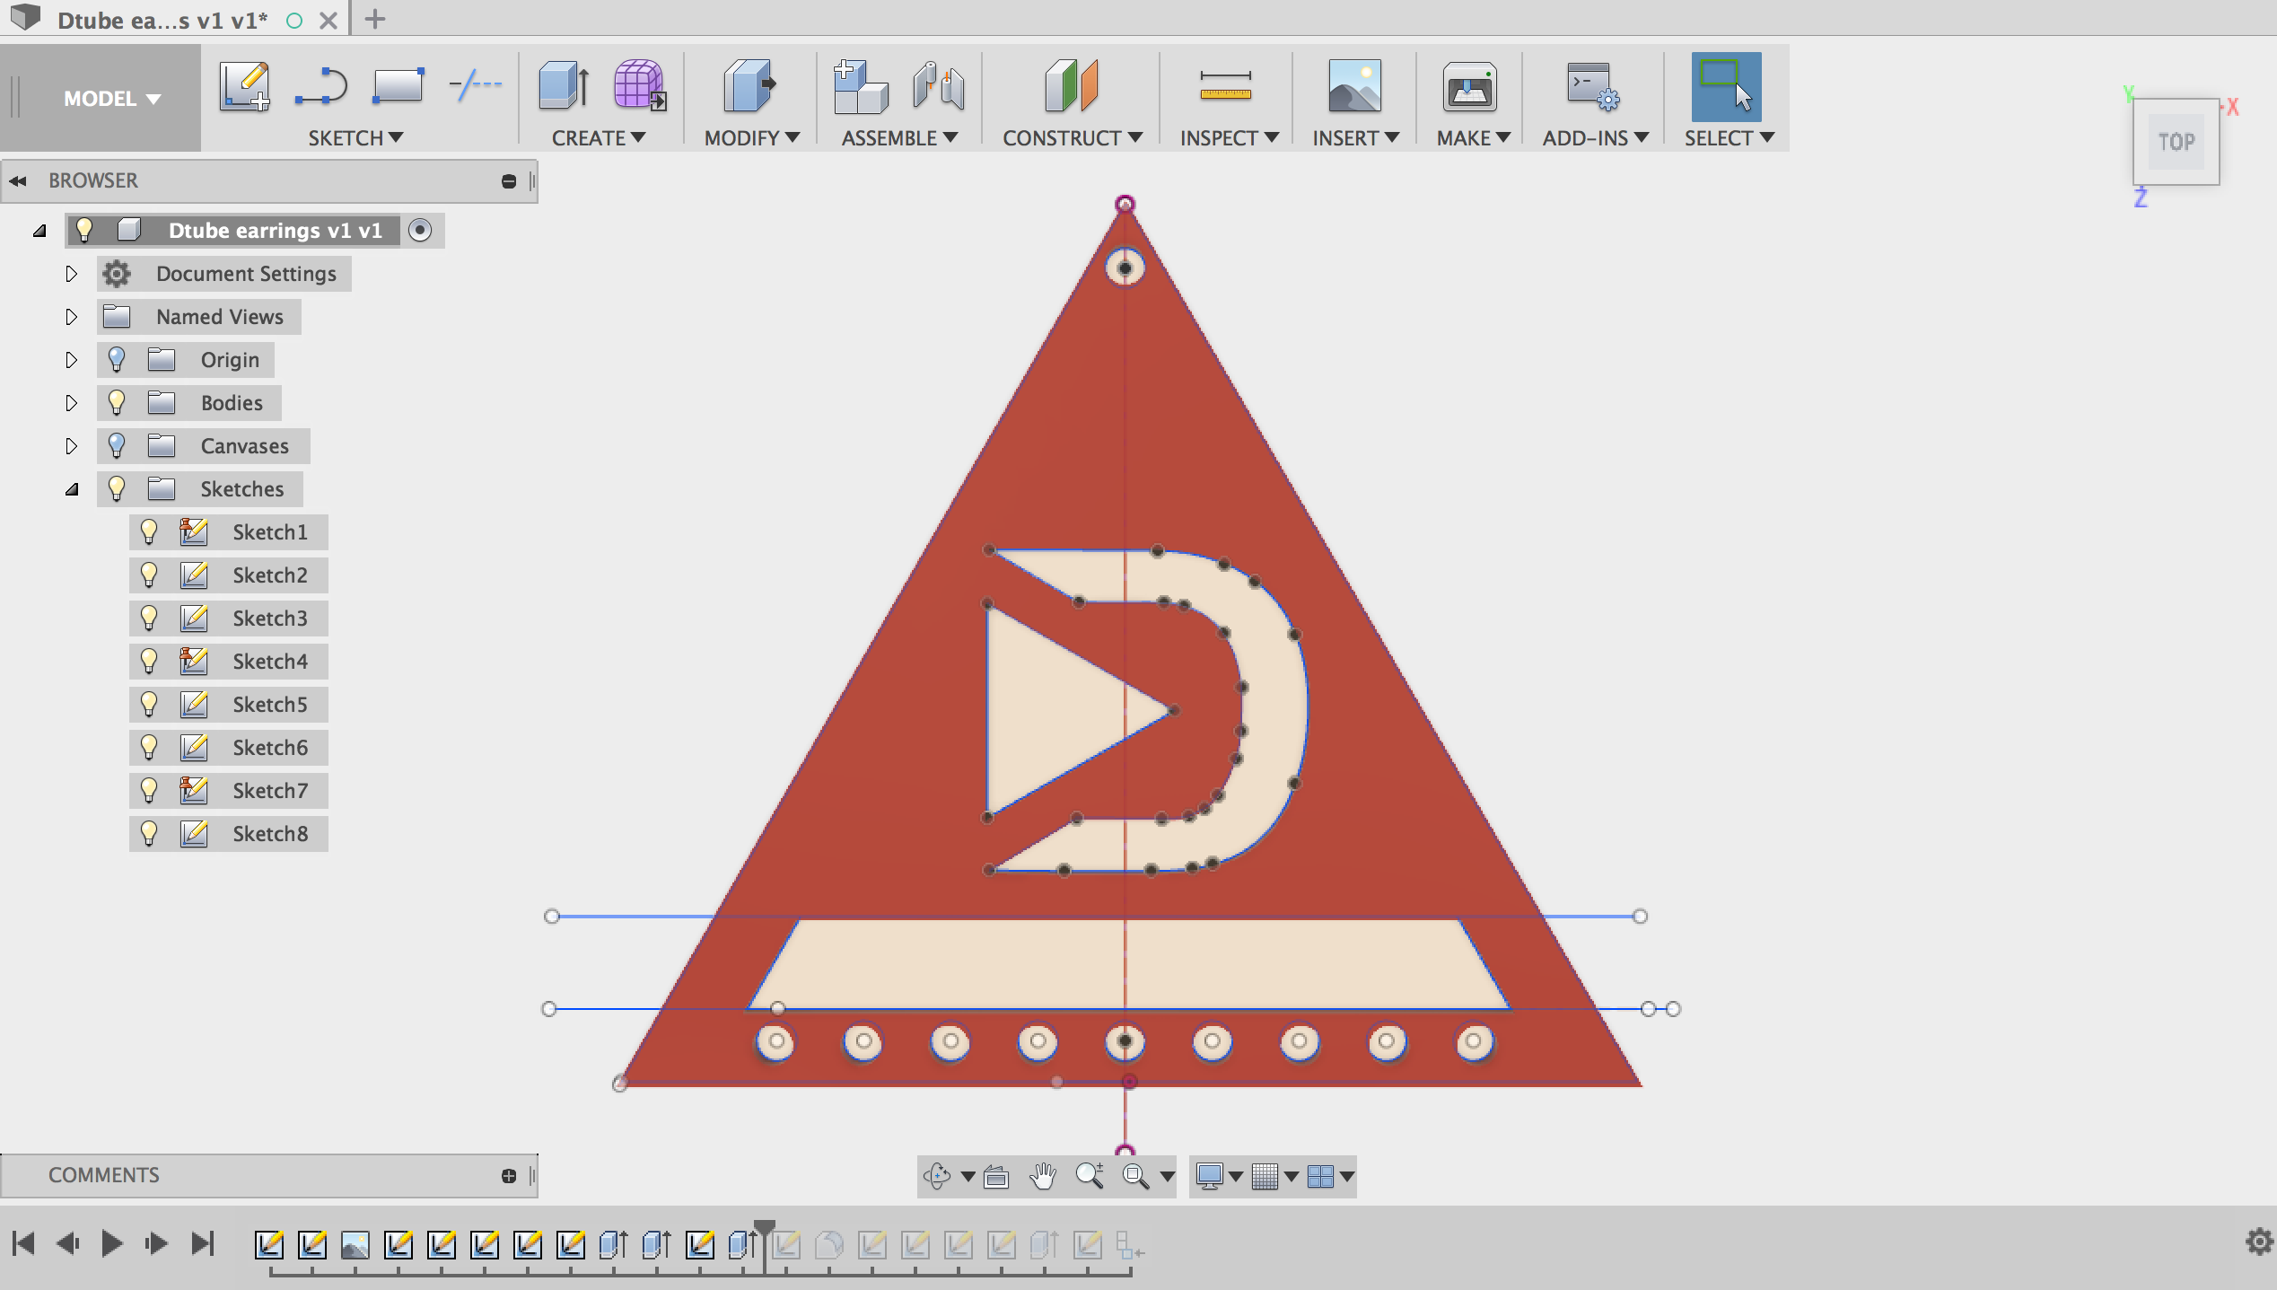Expand Document Settings tree node

click(72, 274)
